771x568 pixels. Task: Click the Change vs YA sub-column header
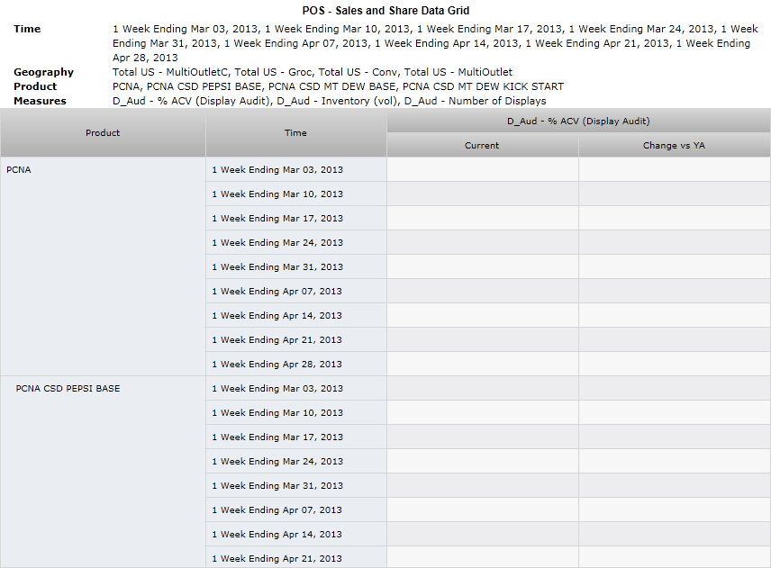coord(674,146)
